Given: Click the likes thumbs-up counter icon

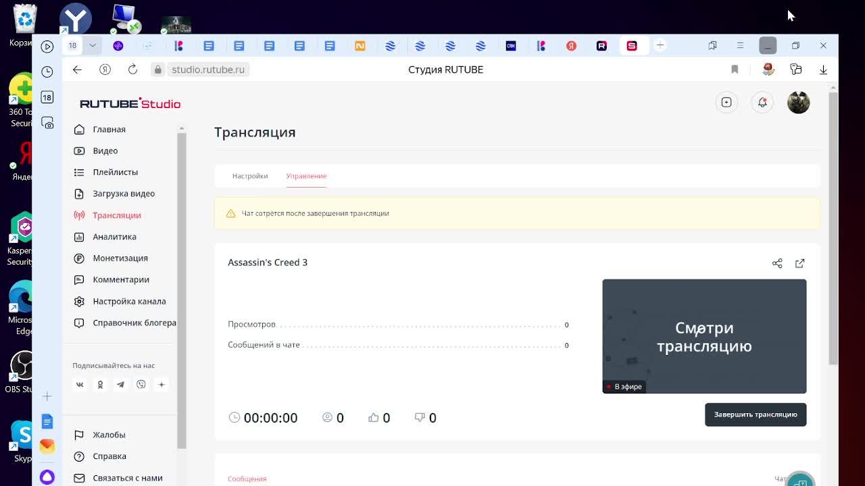Looking at the screenshot, I should pyautogui.click(x=373, y=418).
